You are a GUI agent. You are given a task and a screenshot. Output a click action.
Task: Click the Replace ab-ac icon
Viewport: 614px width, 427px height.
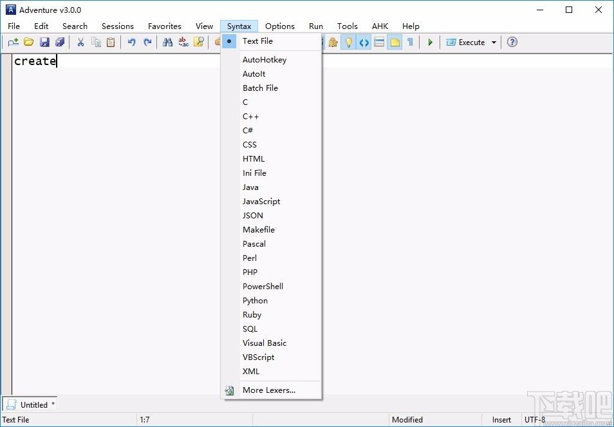pyautogui.click(x=183, y=42)
